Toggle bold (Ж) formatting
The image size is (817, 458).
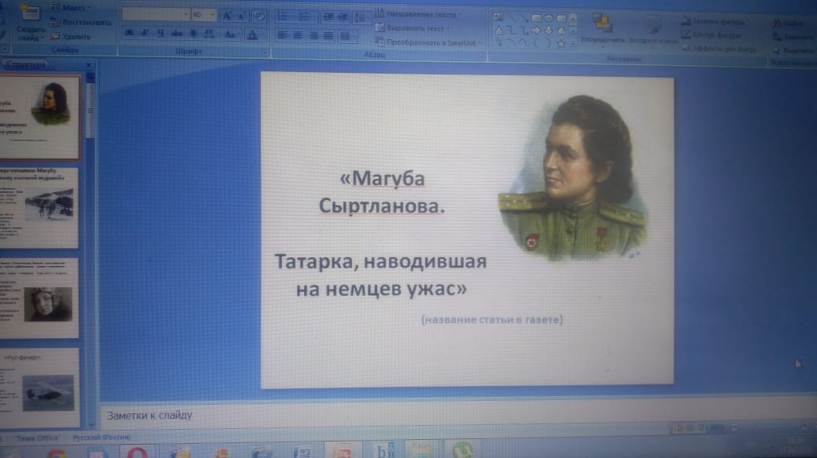tap(129, 33)
